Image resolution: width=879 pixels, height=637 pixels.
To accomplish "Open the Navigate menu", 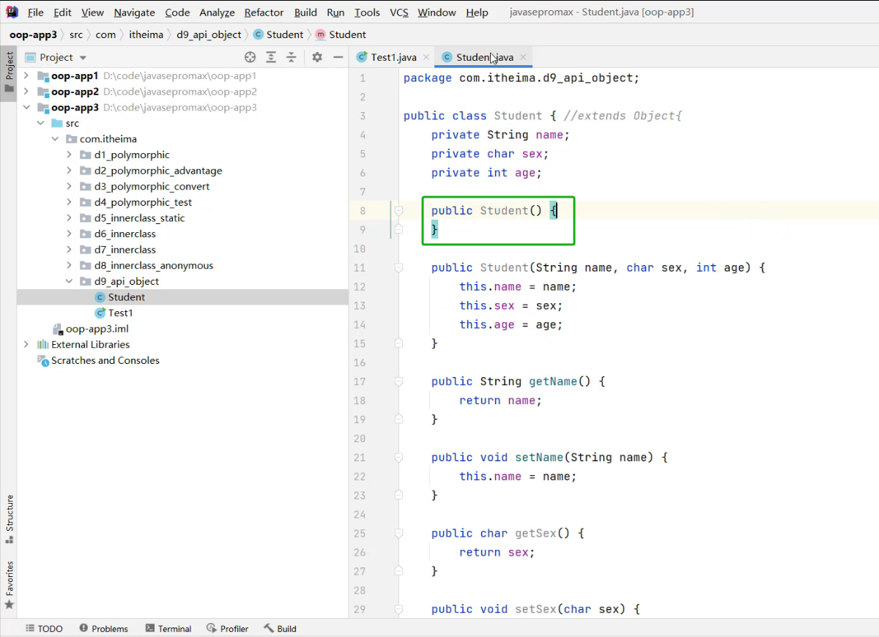I will click(x=134, y=12).
